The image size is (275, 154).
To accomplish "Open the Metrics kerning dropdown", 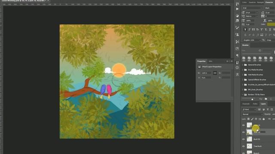I will pyautogui.click(x=252, y=16).
